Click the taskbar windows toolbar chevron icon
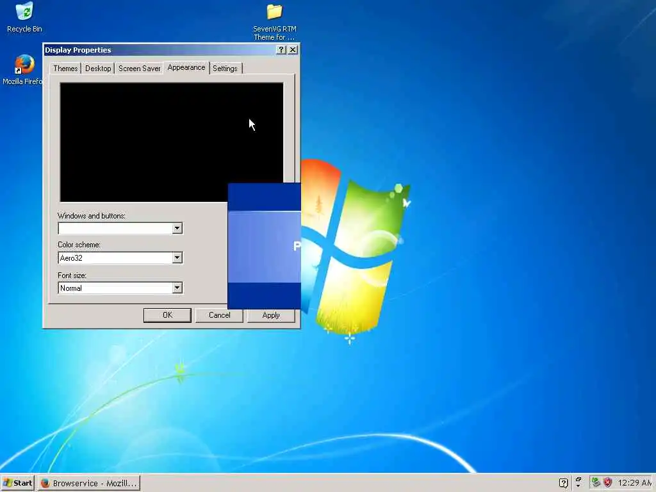This screenshot has height=492, width=656. pos(578,482)
